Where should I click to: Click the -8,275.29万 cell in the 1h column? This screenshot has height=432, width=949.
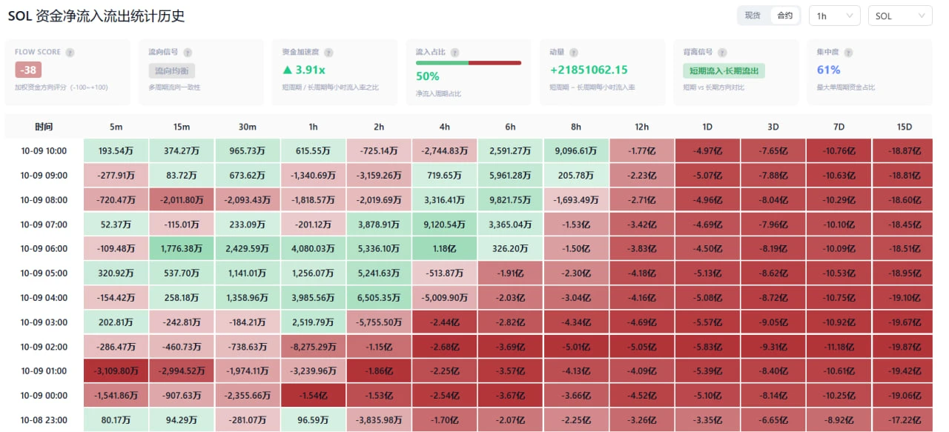click(314, 347)
